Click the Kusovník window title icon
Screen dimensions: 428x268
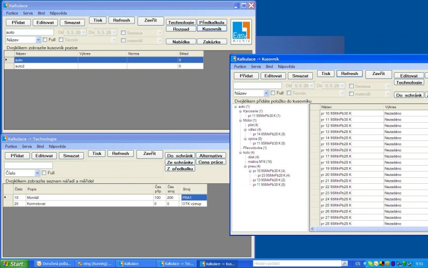click(233, 58)
